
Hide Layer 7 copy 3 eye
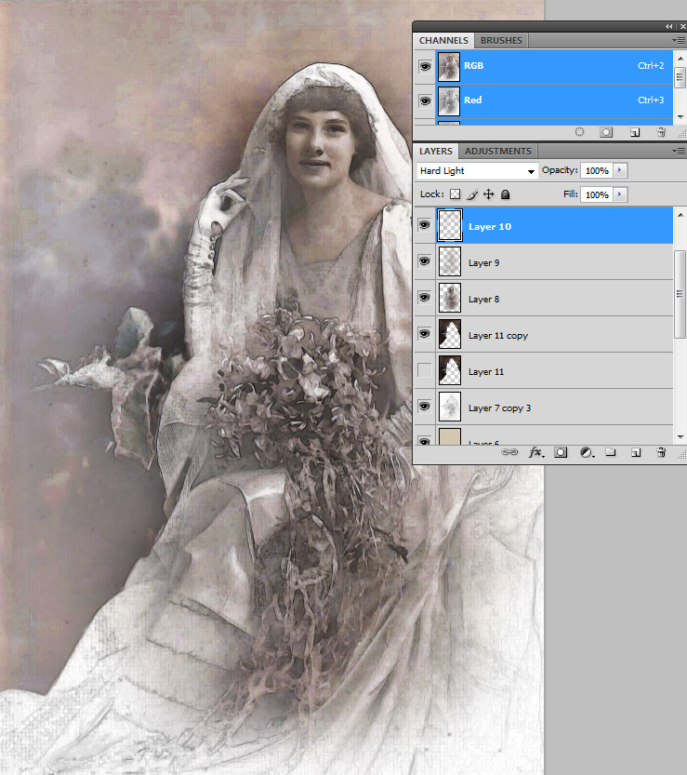[424, 407]
